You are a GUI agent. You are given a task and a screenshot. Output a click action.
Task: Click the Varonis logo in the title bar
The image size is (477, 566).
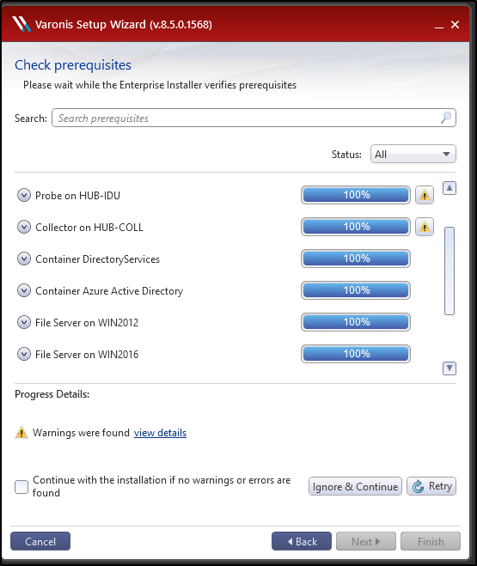point(21,24)
